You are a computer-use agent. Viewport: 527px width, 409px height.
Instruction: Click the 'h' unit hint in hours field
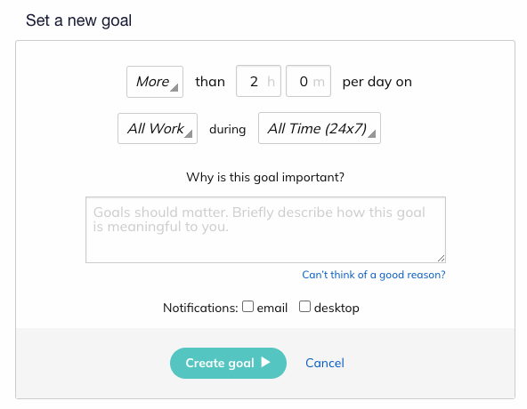coord(271,81)
